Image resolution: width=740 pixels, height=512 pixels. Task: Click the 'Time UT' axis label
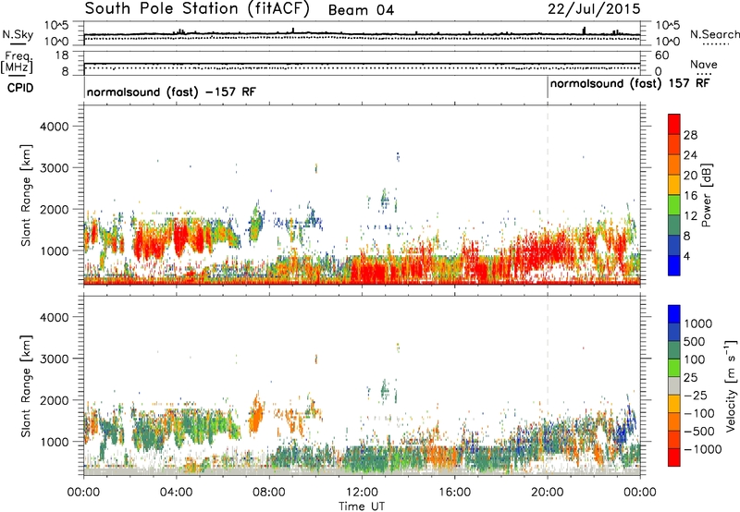(362, 506)
